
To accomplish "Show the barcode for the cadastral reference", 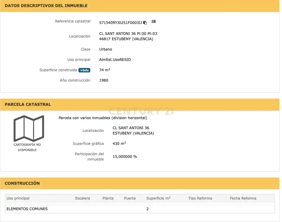I will tap(154, 22).
